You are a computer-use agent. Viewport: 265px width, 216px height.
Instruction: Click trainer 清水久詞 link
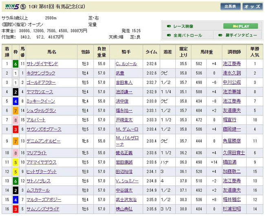coord(232,73)
